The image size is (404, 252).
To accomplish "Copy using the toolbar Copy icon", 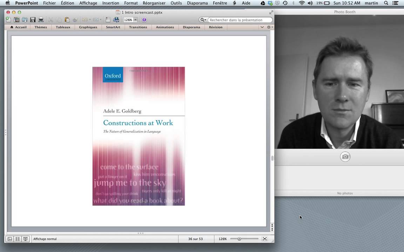I will click(59, 20).
